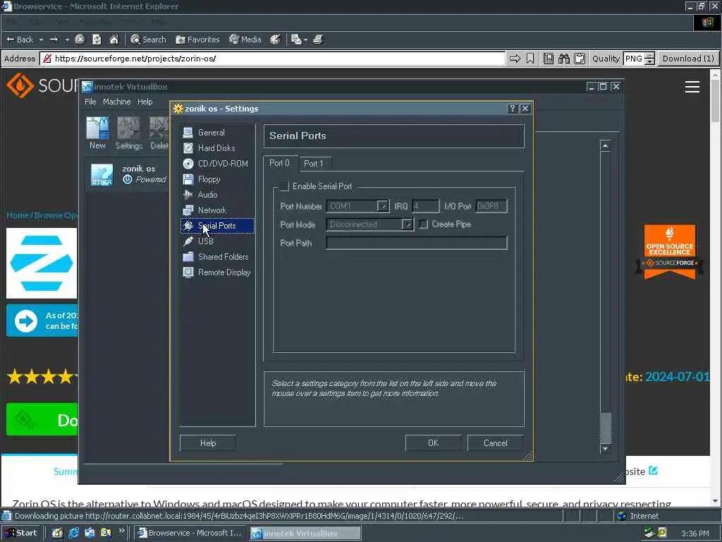Image resolution: width=722 pixels, height=542 pixels.
Task: Click the Refresh icon in IE toolbar
Action: pyautogui.click(x=97, y=40)
